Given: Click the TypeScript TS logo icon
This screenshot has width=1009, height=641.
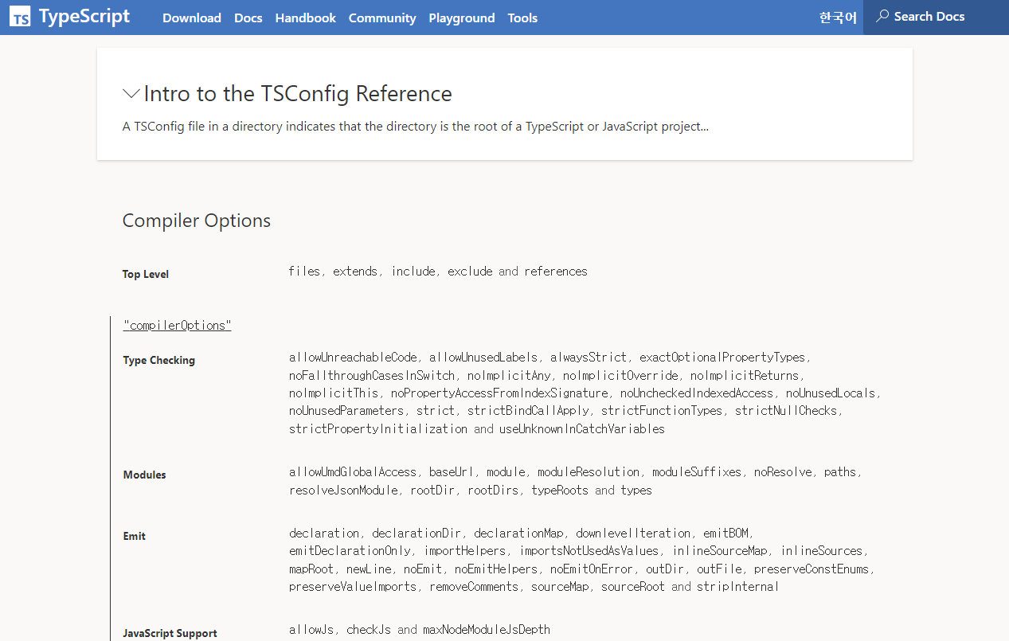Looking at the screenshot, I should 22,17.
